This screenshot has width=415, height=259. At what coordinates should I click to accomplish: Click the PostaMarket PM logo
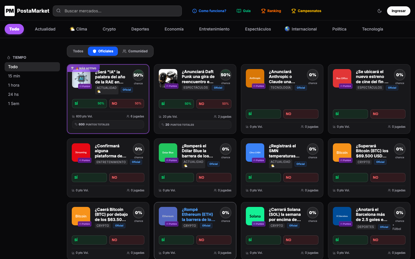click(x=27, y=11)
